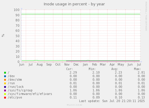This screenshot has width=149, height=108.
Task: Click the 'Max:' column header
Action: coord(137,69)
